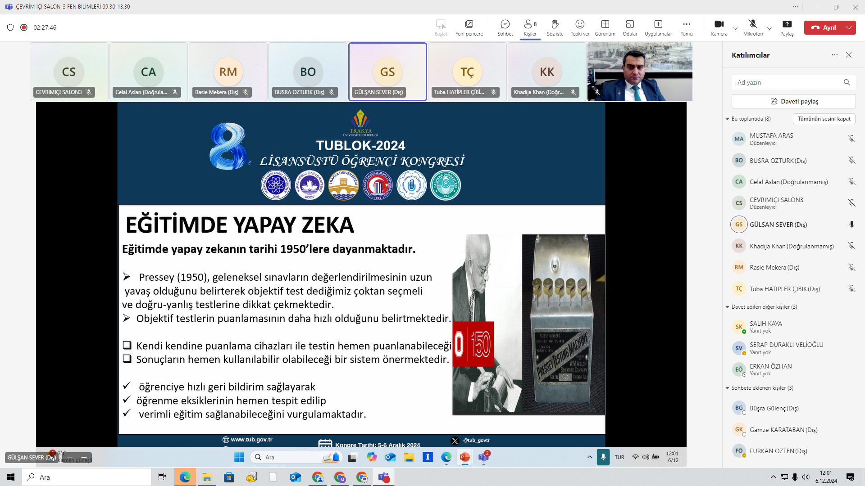Click Celal Aslan muted mic icon
865x486 pixels.
(x=851, y=181)
